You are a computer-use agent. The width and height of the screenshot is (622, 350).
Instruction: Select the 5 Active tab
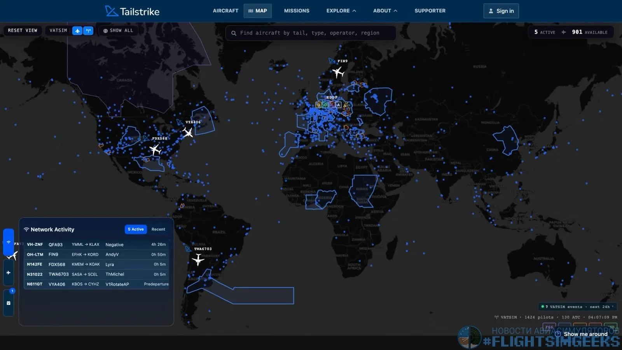pos(136,229)
